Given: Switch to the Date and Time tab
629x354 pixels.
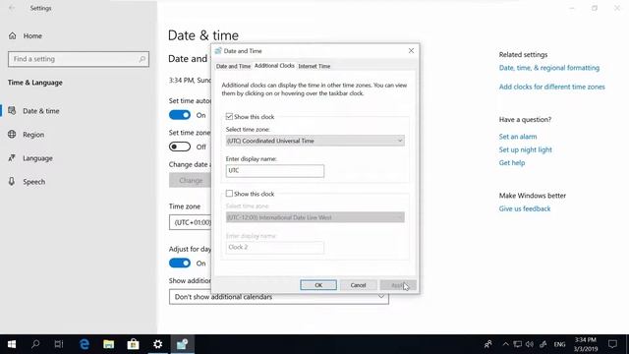Looking at the screenshot, I should (x=233, y=66).
